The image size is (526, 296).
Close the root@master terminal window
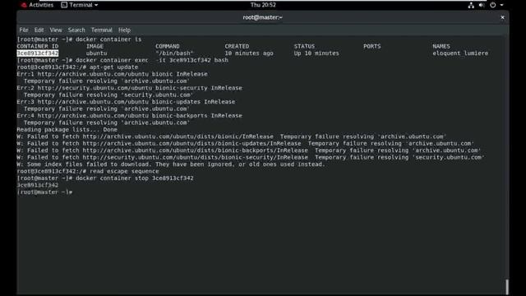(502, 17)
